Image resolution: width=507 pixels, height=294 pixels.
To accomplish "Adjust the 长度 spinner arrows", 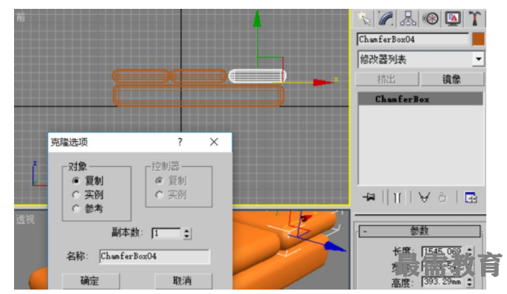I will (x=469, y=251).
